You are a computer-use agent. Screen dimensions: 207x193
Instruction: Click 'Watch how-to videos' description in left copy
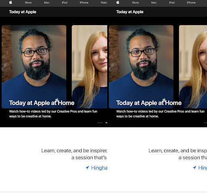[x=53, y=114]
